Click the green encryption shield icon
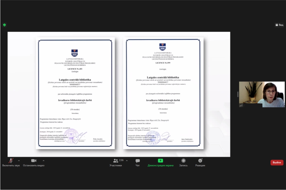286x190 pixels. tap(4, 25)
